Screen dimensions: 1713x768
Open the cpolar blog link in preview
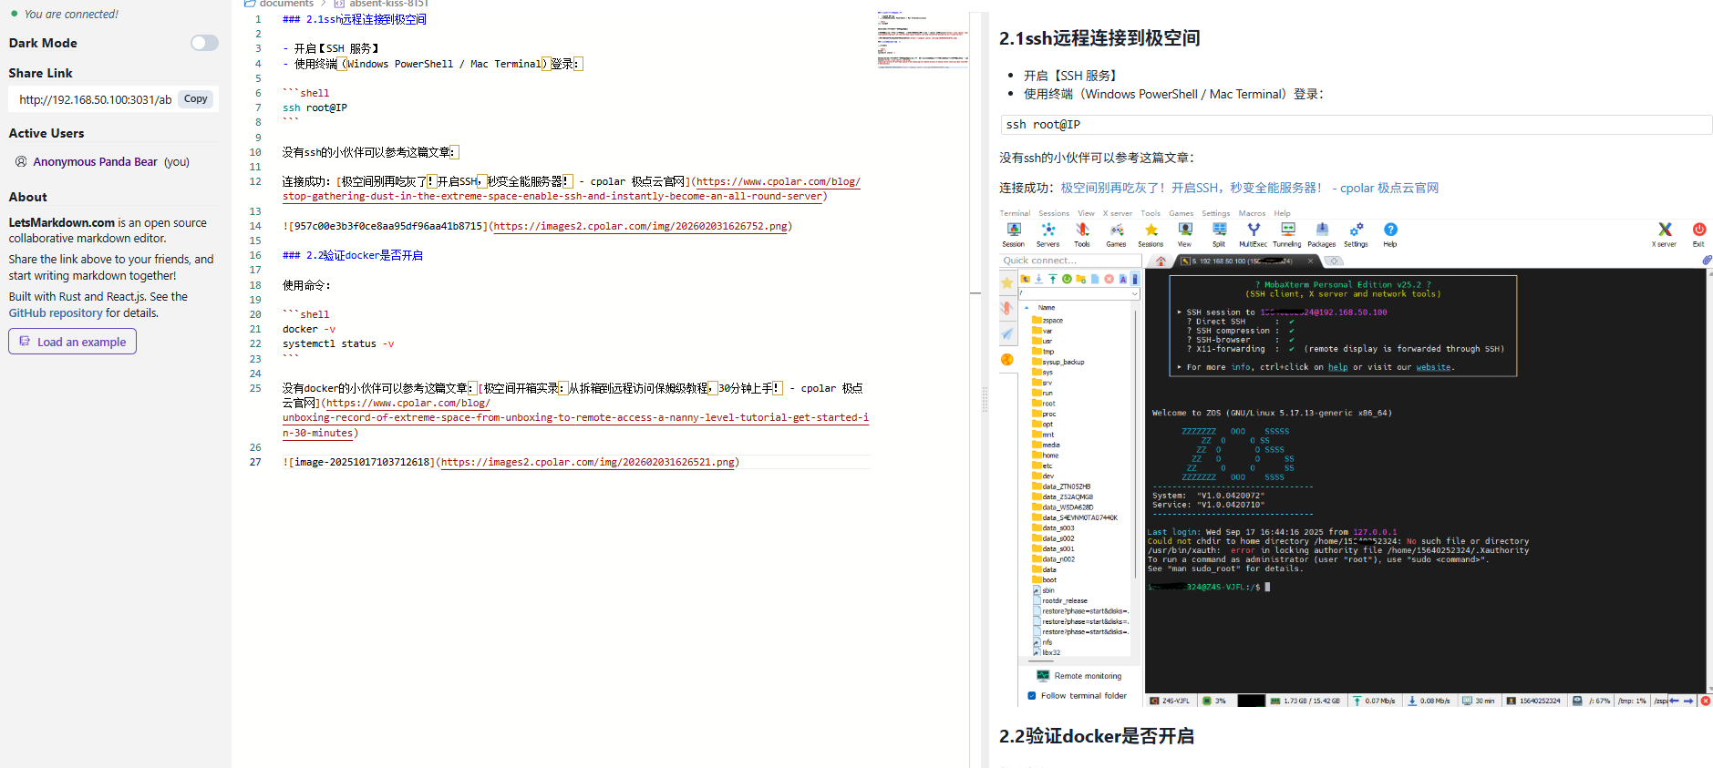coord(1250,188)
